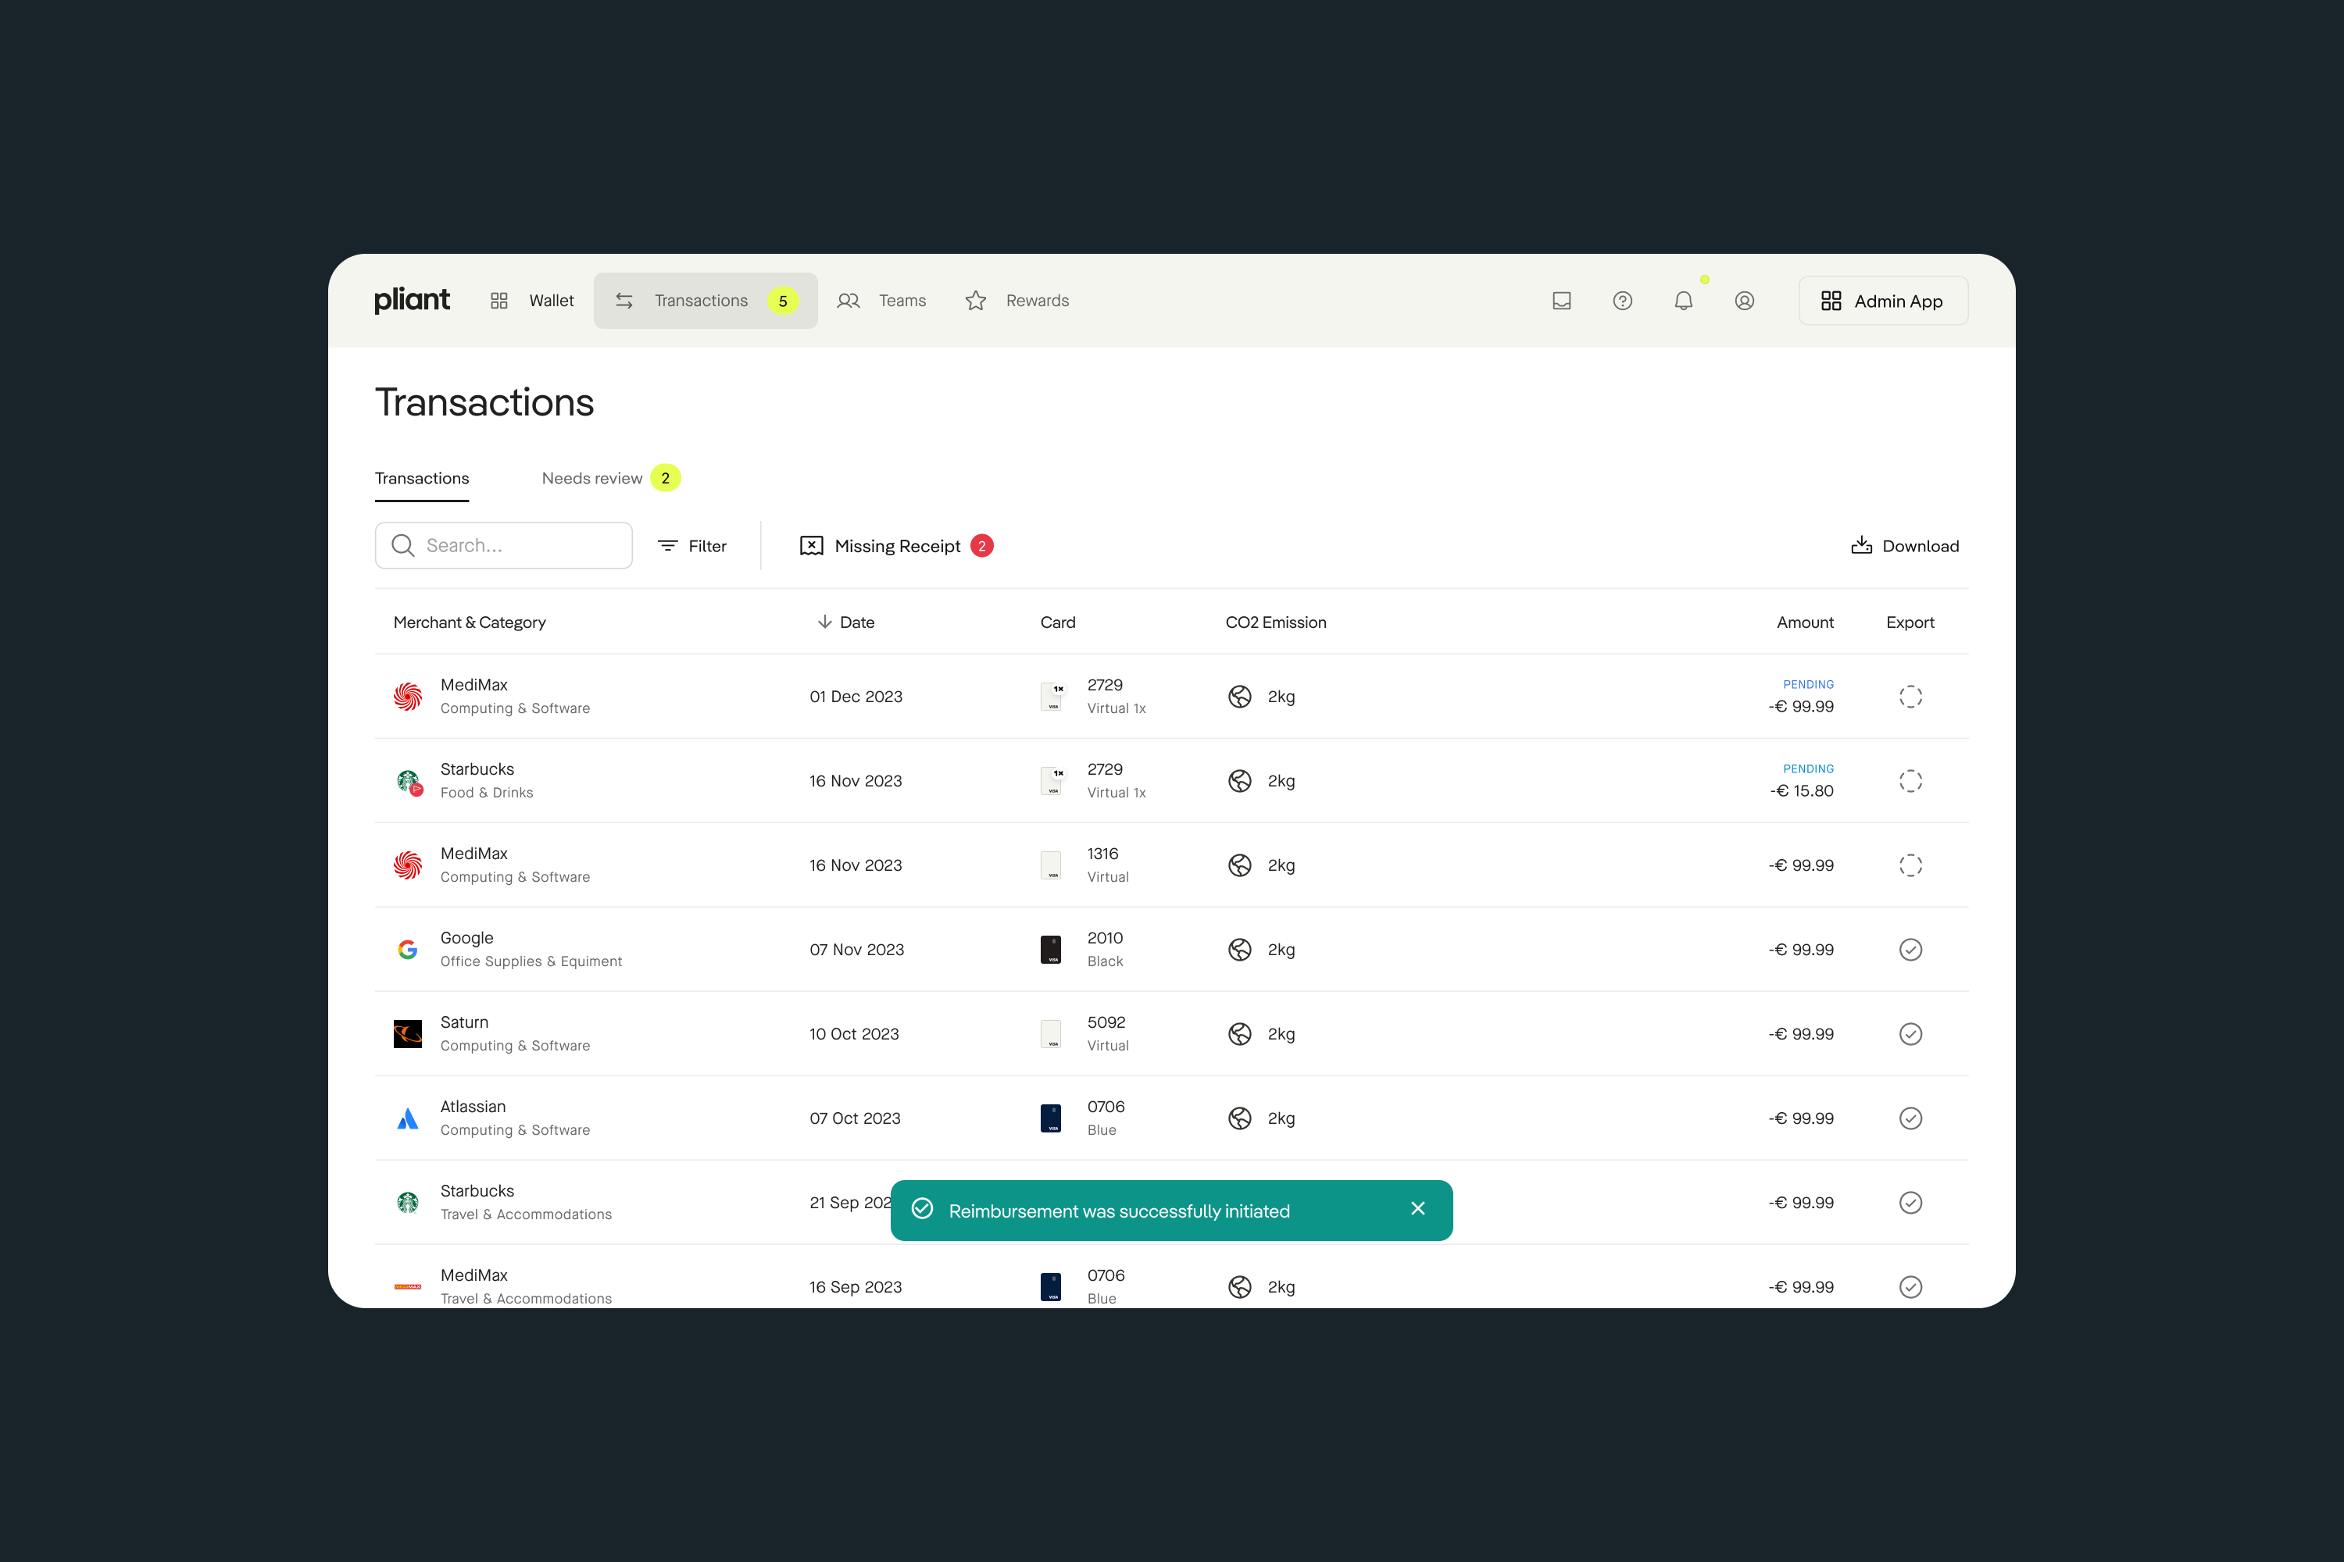Screen dimensions: 2344x1562
Task: Click the CO2 globe icon in Google row
Action: 1240,950
